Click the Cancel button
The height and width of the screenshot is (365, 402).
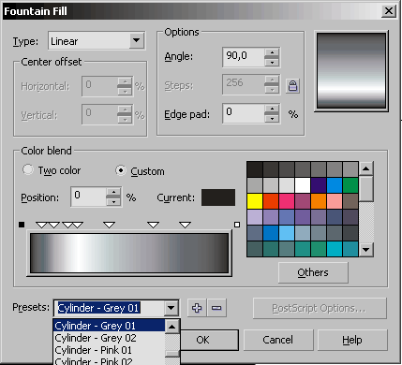[x=278, y=340]
